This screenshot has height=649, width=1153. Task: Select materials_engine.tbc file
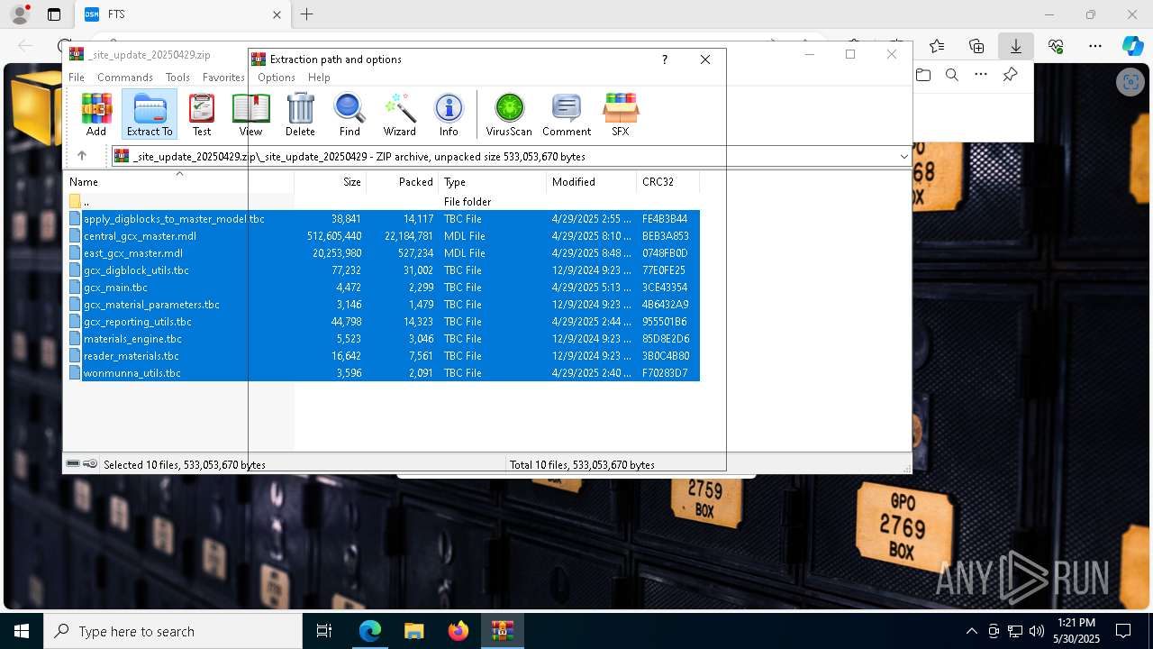(x=384, y=339)
